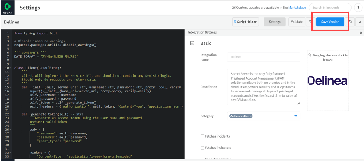
Task: Fold code at line 15 __init__
Action: point(11,87)
